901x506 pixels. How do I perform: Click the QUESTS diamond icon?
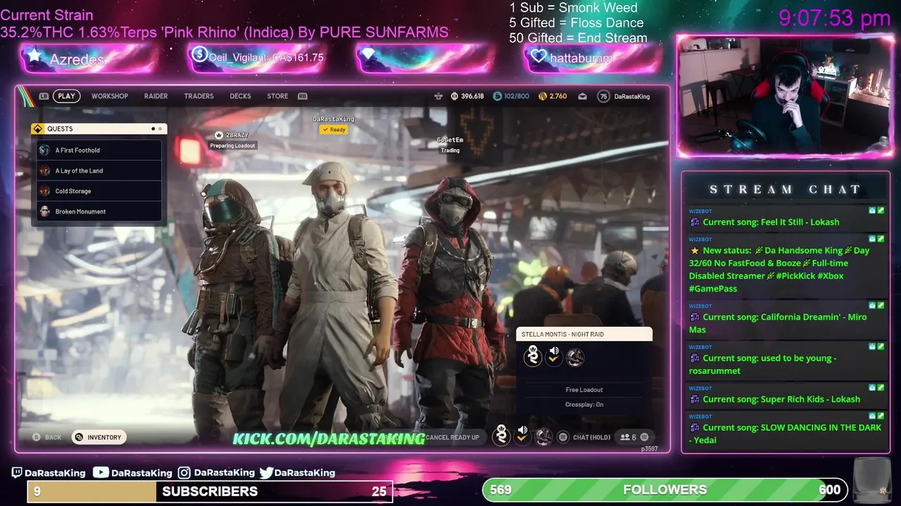click(39, 129)
